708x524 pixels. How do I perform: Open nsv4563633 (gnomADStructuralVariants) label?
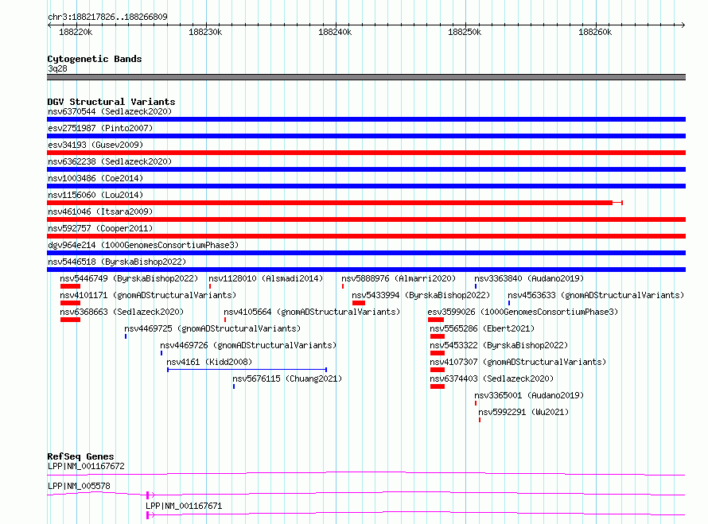click(596, 295)
